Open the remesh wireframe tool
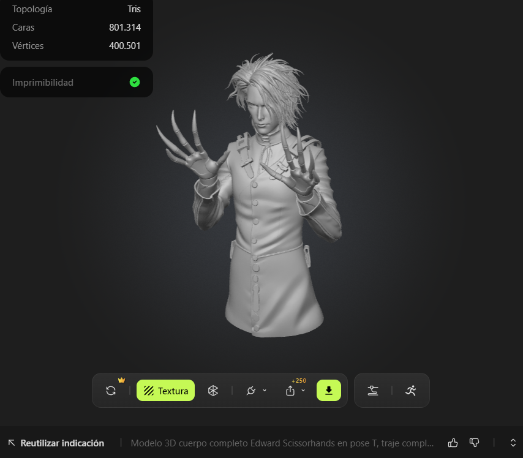Viewport: 523px width, 458px height. 213,391
